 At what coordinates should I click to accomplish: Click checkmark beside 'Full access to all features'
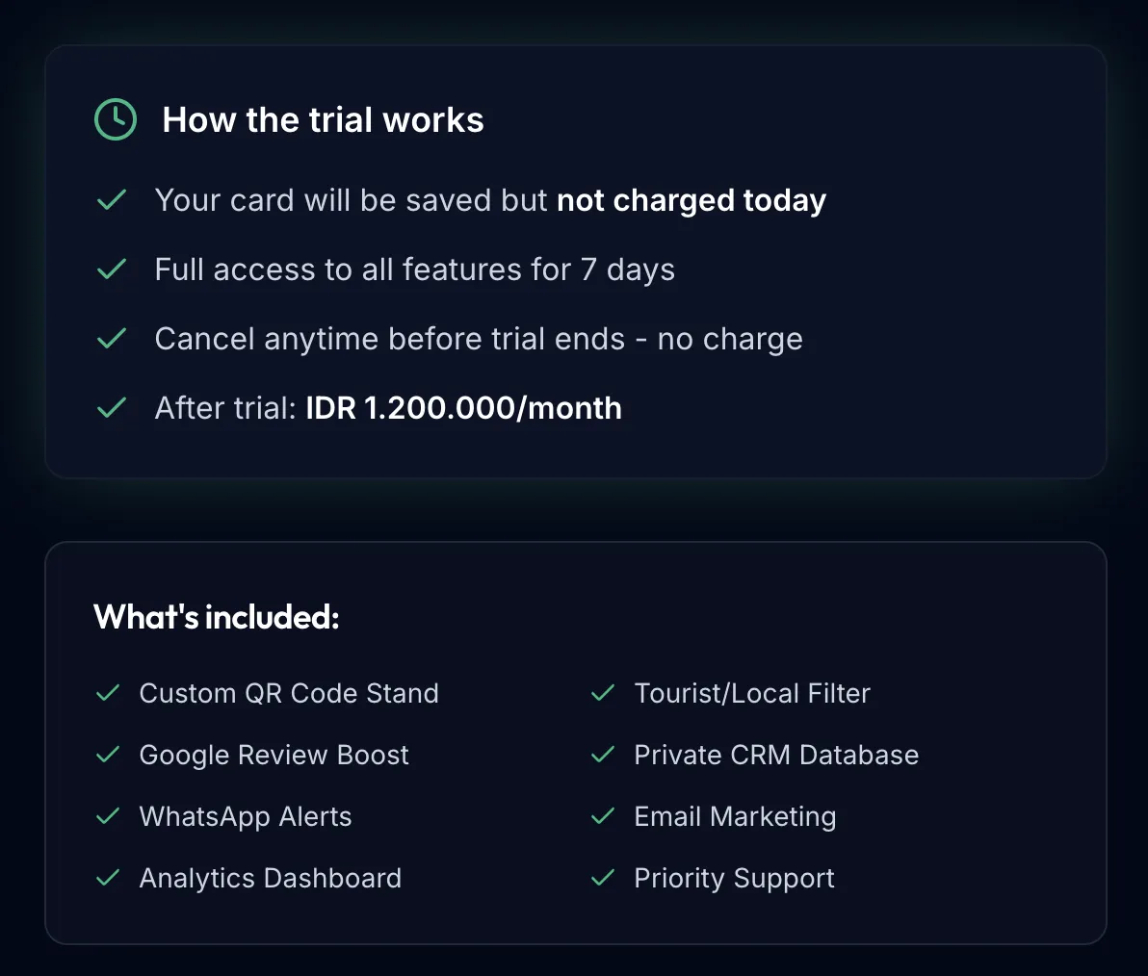coord(112,270)
